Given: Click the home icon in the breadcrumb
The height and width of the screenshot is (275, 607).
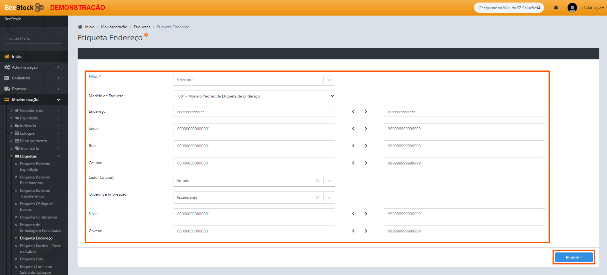Looking at the screenshot, I should point(80,27).
